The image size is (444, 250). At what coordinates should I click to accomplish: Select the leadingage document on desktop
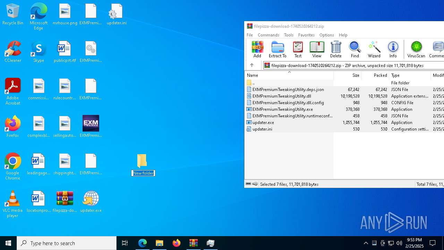click(39, 165)
